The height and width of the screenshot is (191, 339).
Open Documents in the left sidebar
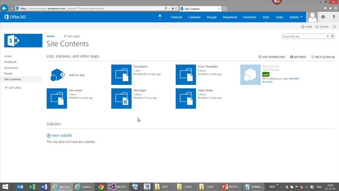11,68
